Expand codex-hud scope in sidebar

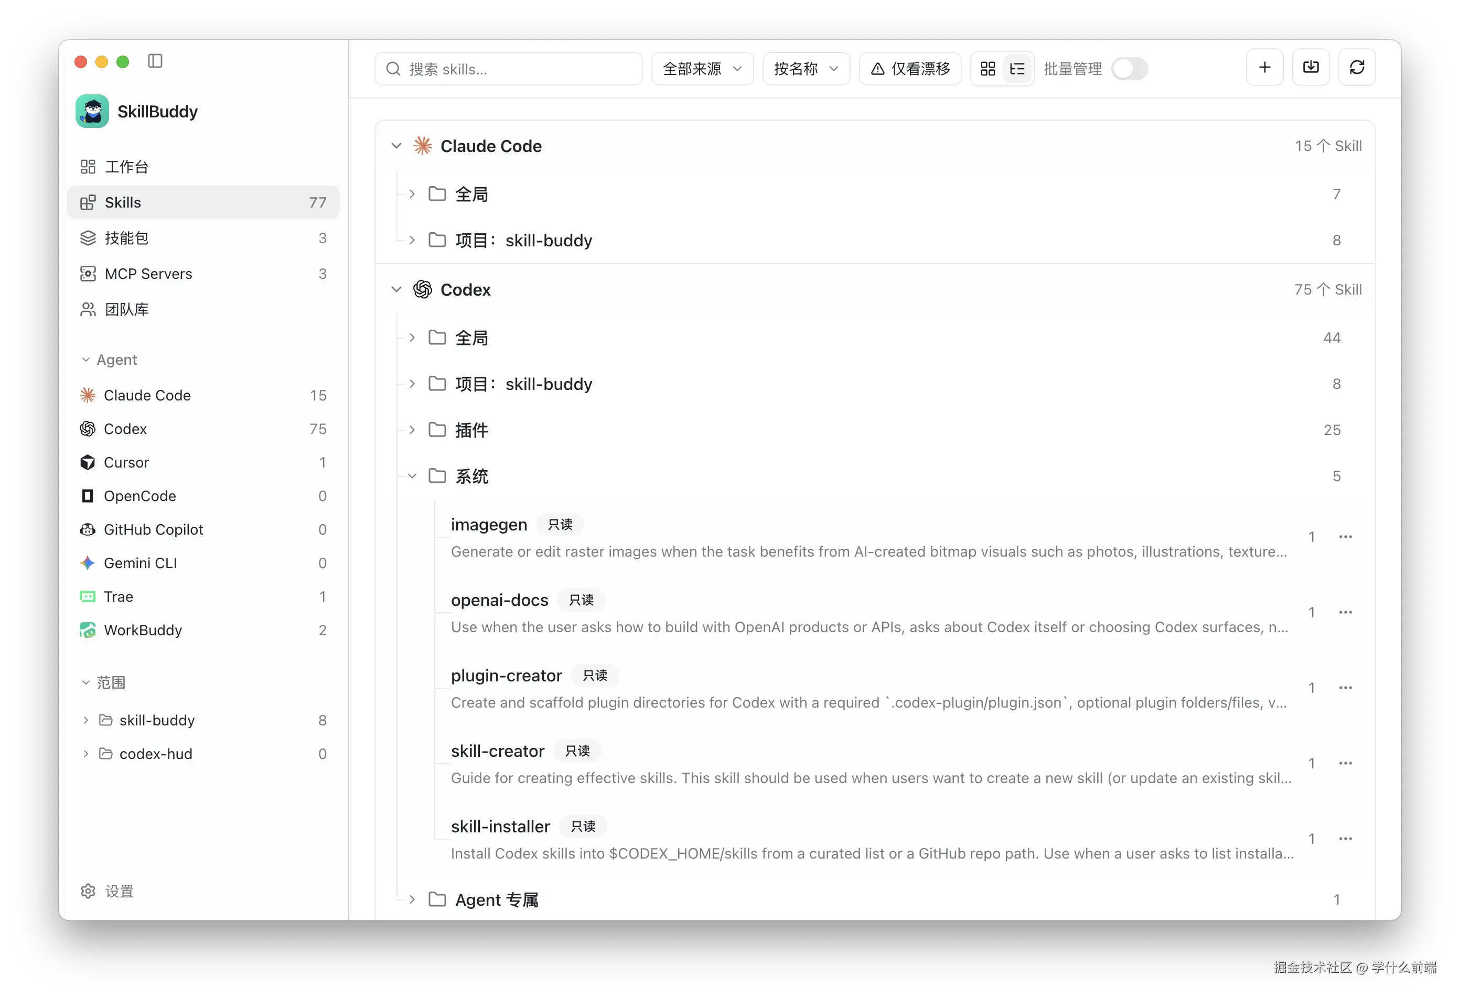pyautogui.click(x=86, y=754)
